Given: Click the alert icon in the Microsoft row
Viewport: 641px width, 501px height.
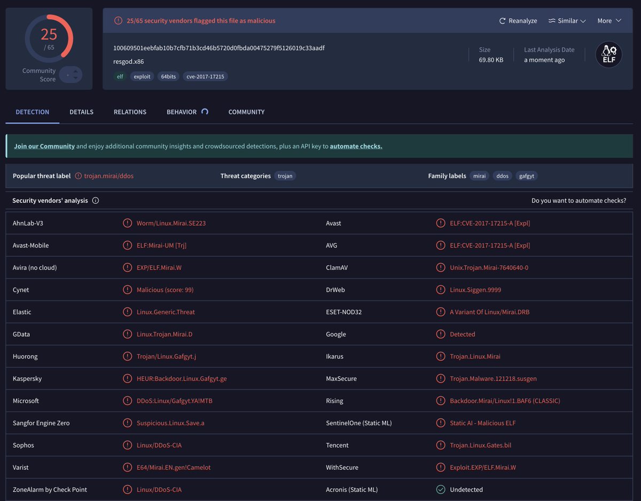Looking at the screenshot, I should [x=127, y=401].
